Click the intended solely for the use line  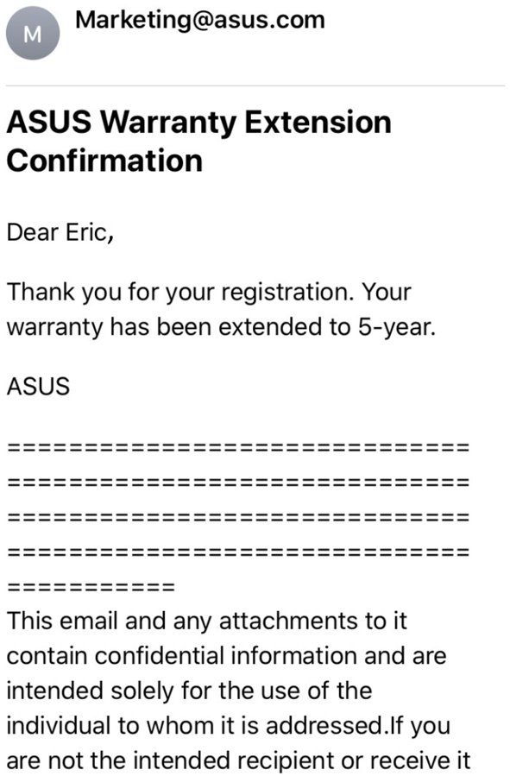pyautogui.click(x=190, y=691)
